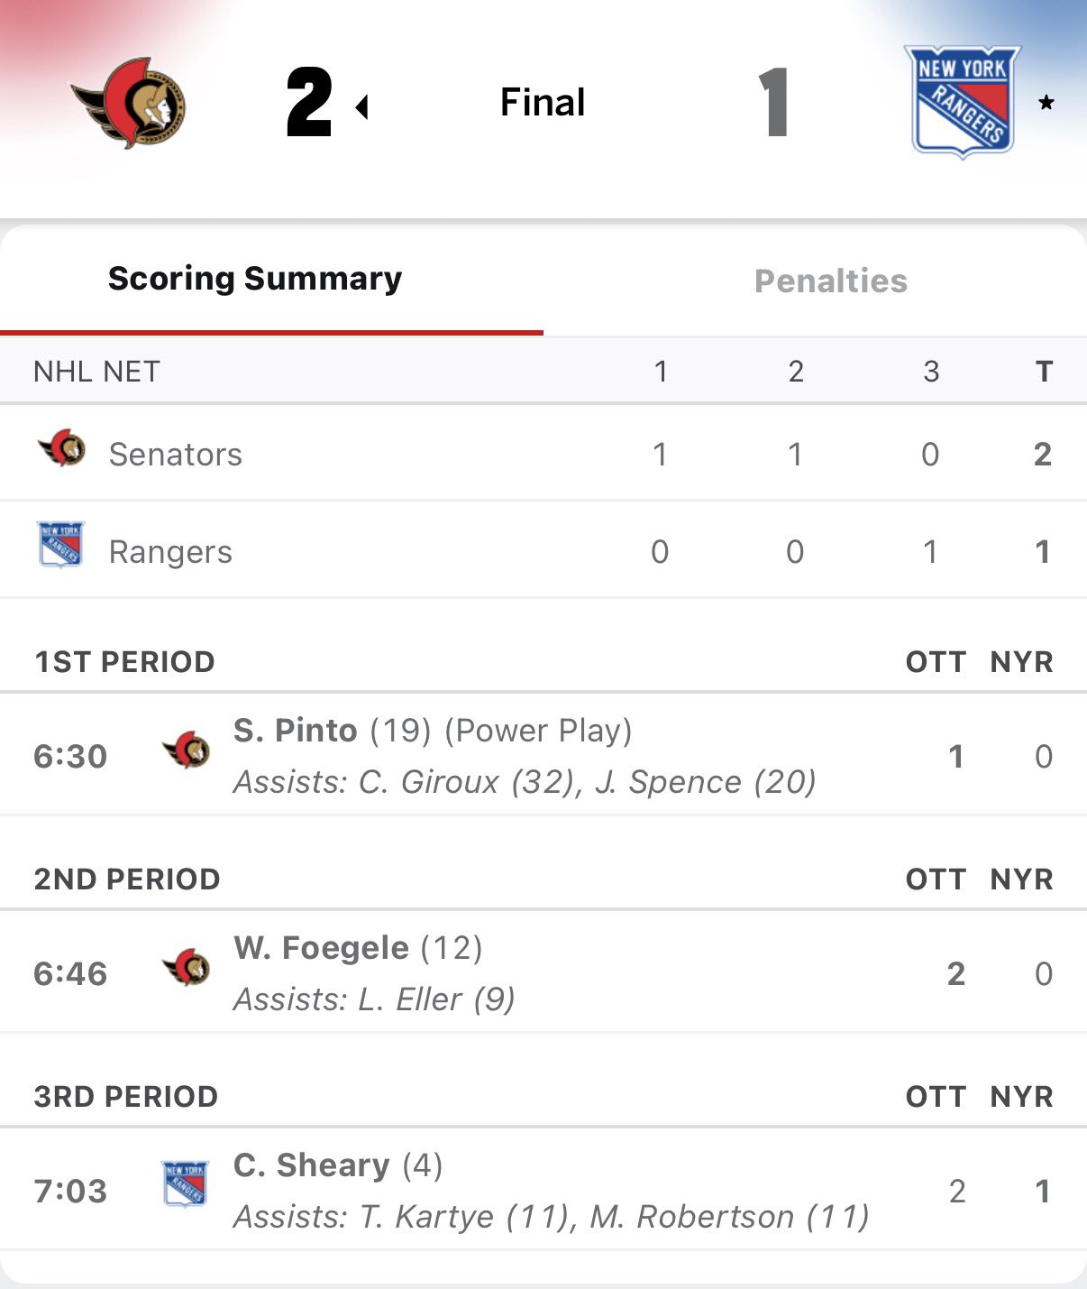Tap the large Ottawa Senators logo in header
This screenshot has width=1087, height=1289.
129,102
